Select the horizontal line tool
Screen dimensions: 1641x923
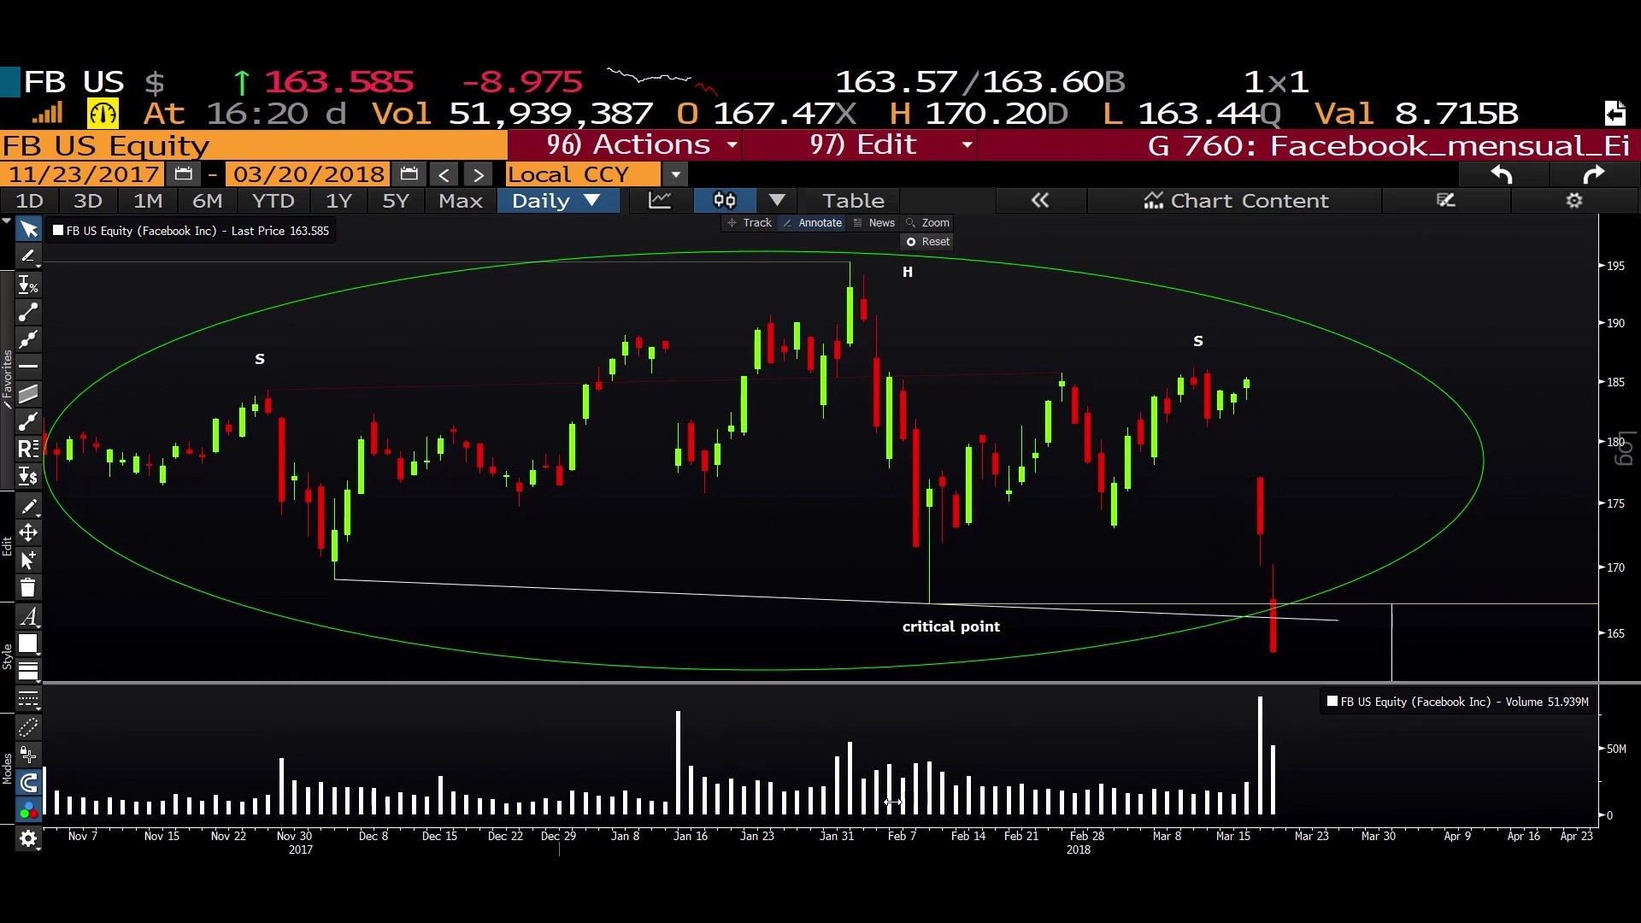click(28, 366)
